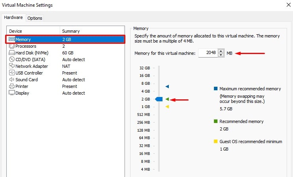Click the Processors chip icon

(x=11, y=46)
